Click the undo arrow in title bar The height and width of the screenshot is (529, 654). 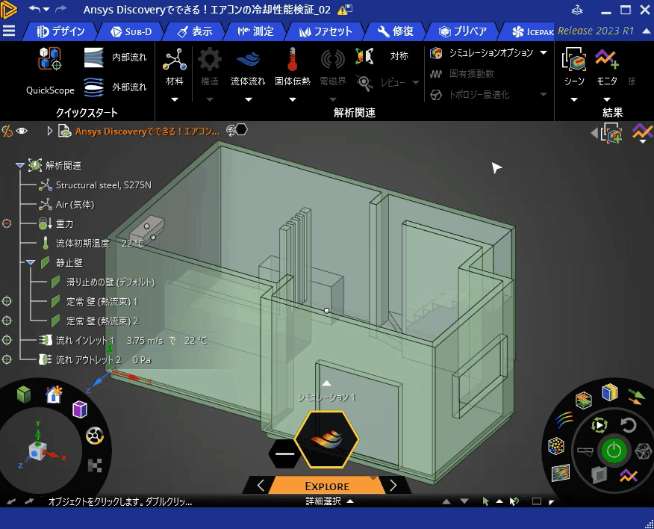tap(35, 9)
